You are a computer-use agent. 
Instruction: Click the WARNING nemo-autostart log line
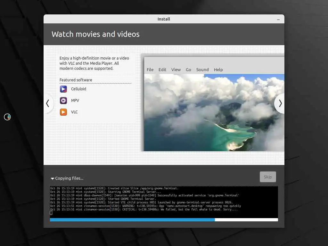[146, 206]
